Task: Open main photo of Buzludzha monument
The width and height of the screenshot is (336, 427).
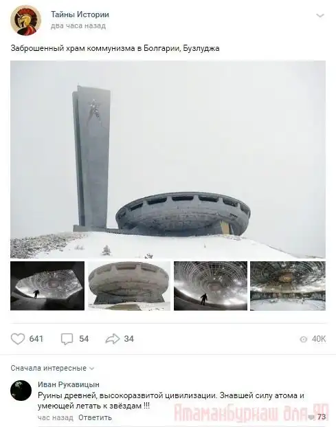Action: tap(168, 160)
